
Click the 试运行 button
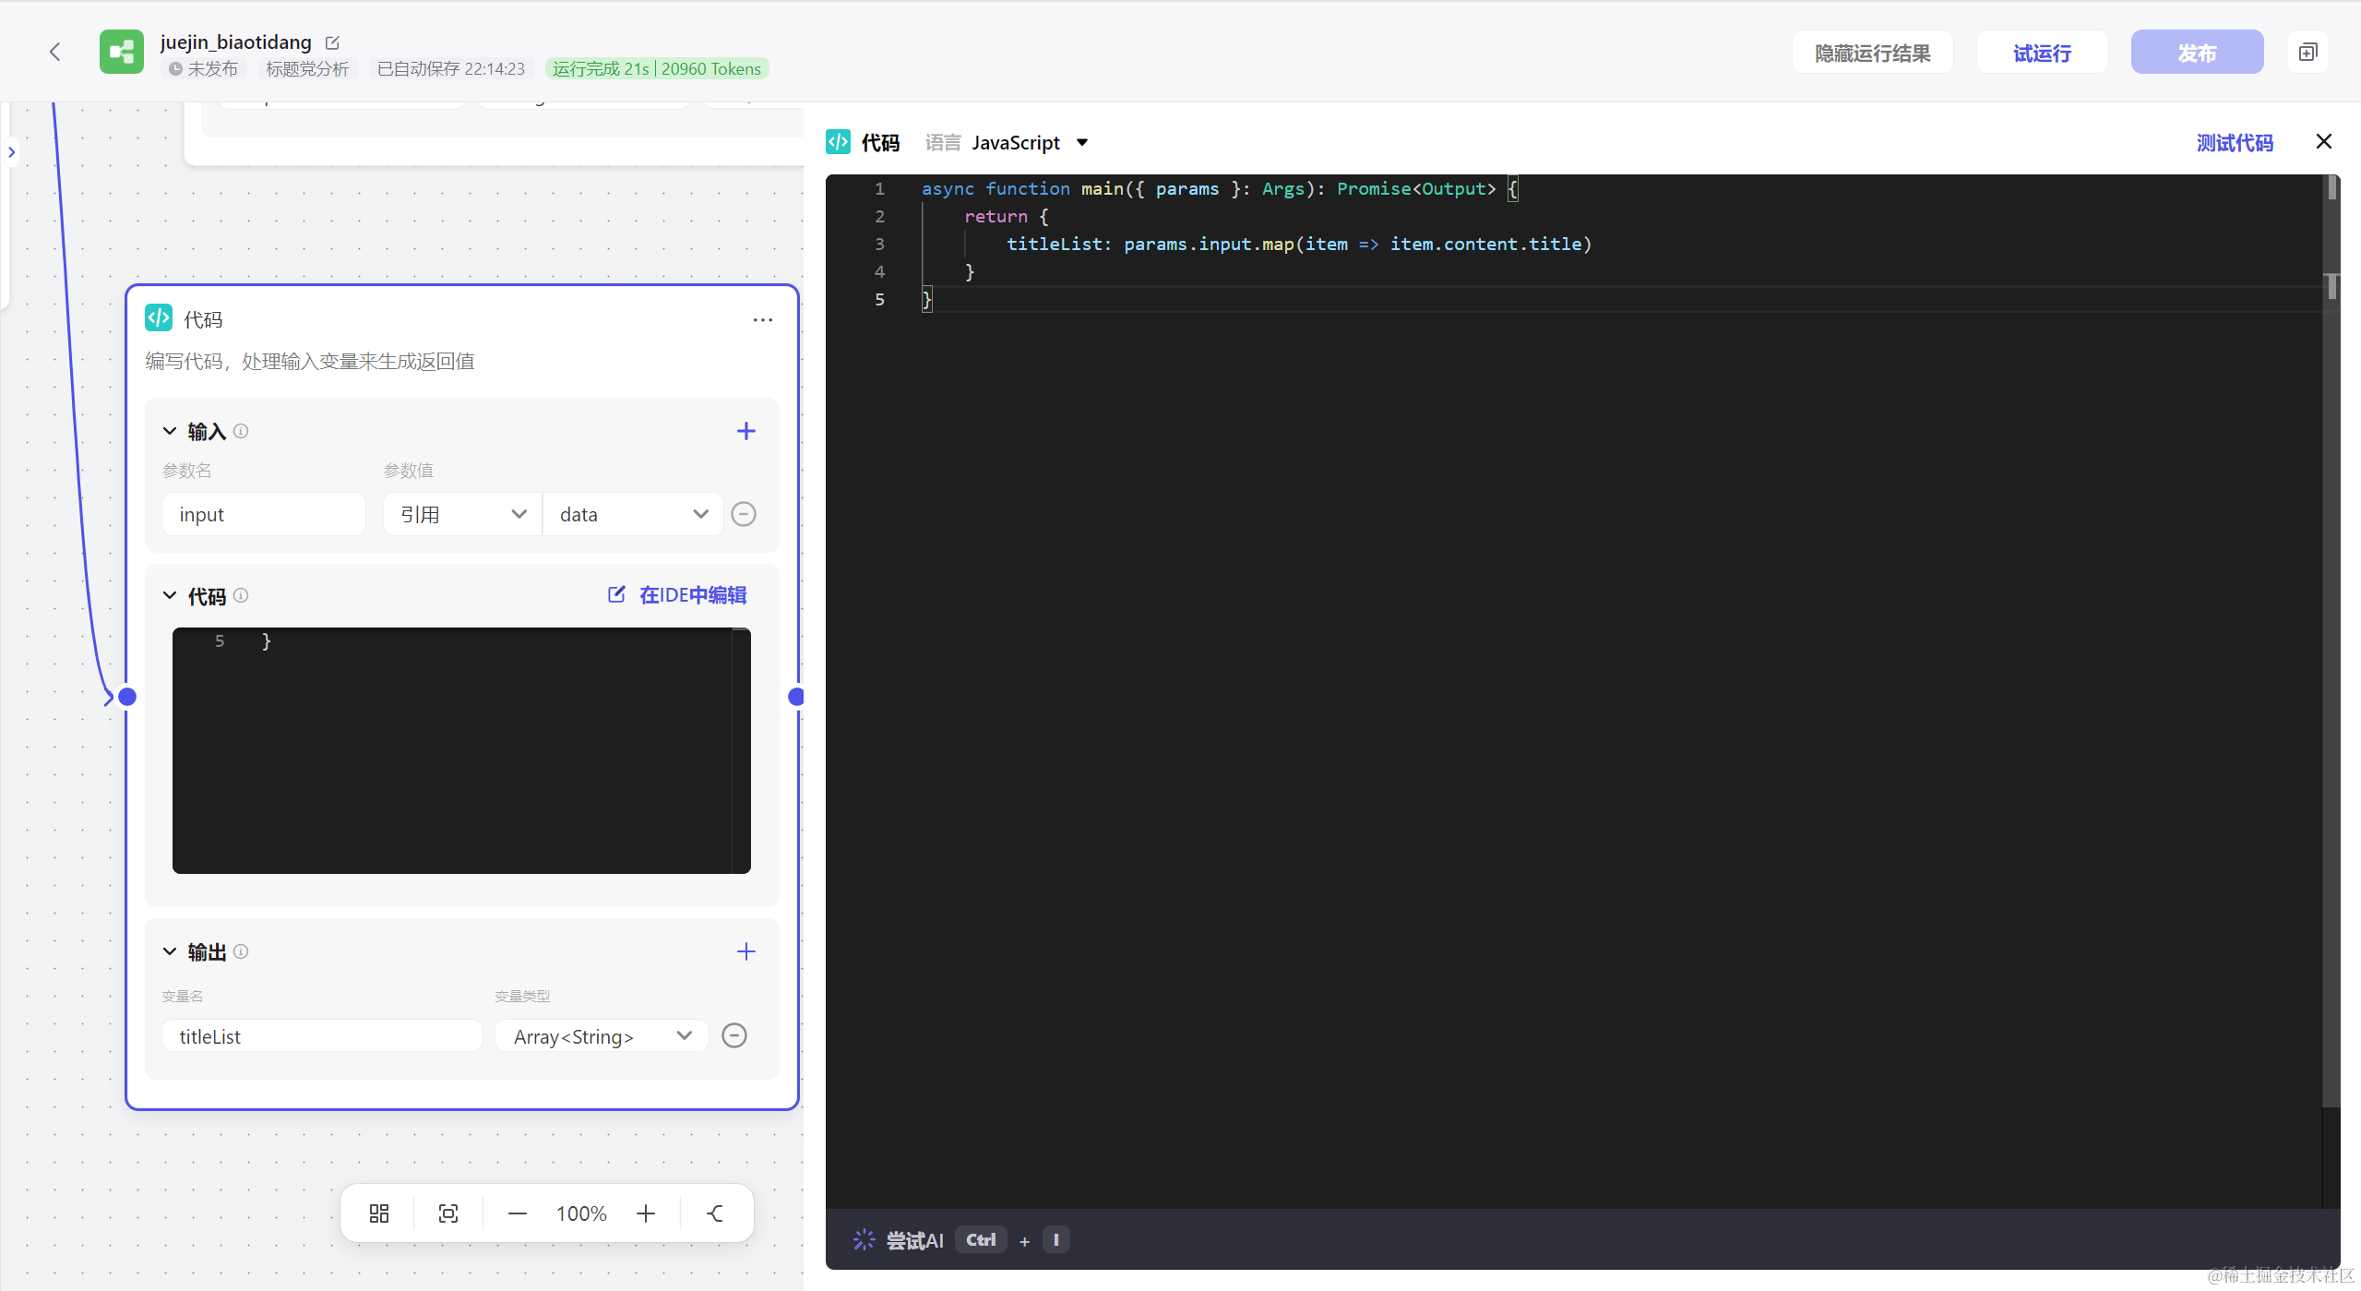click(x=2041, y=53)
